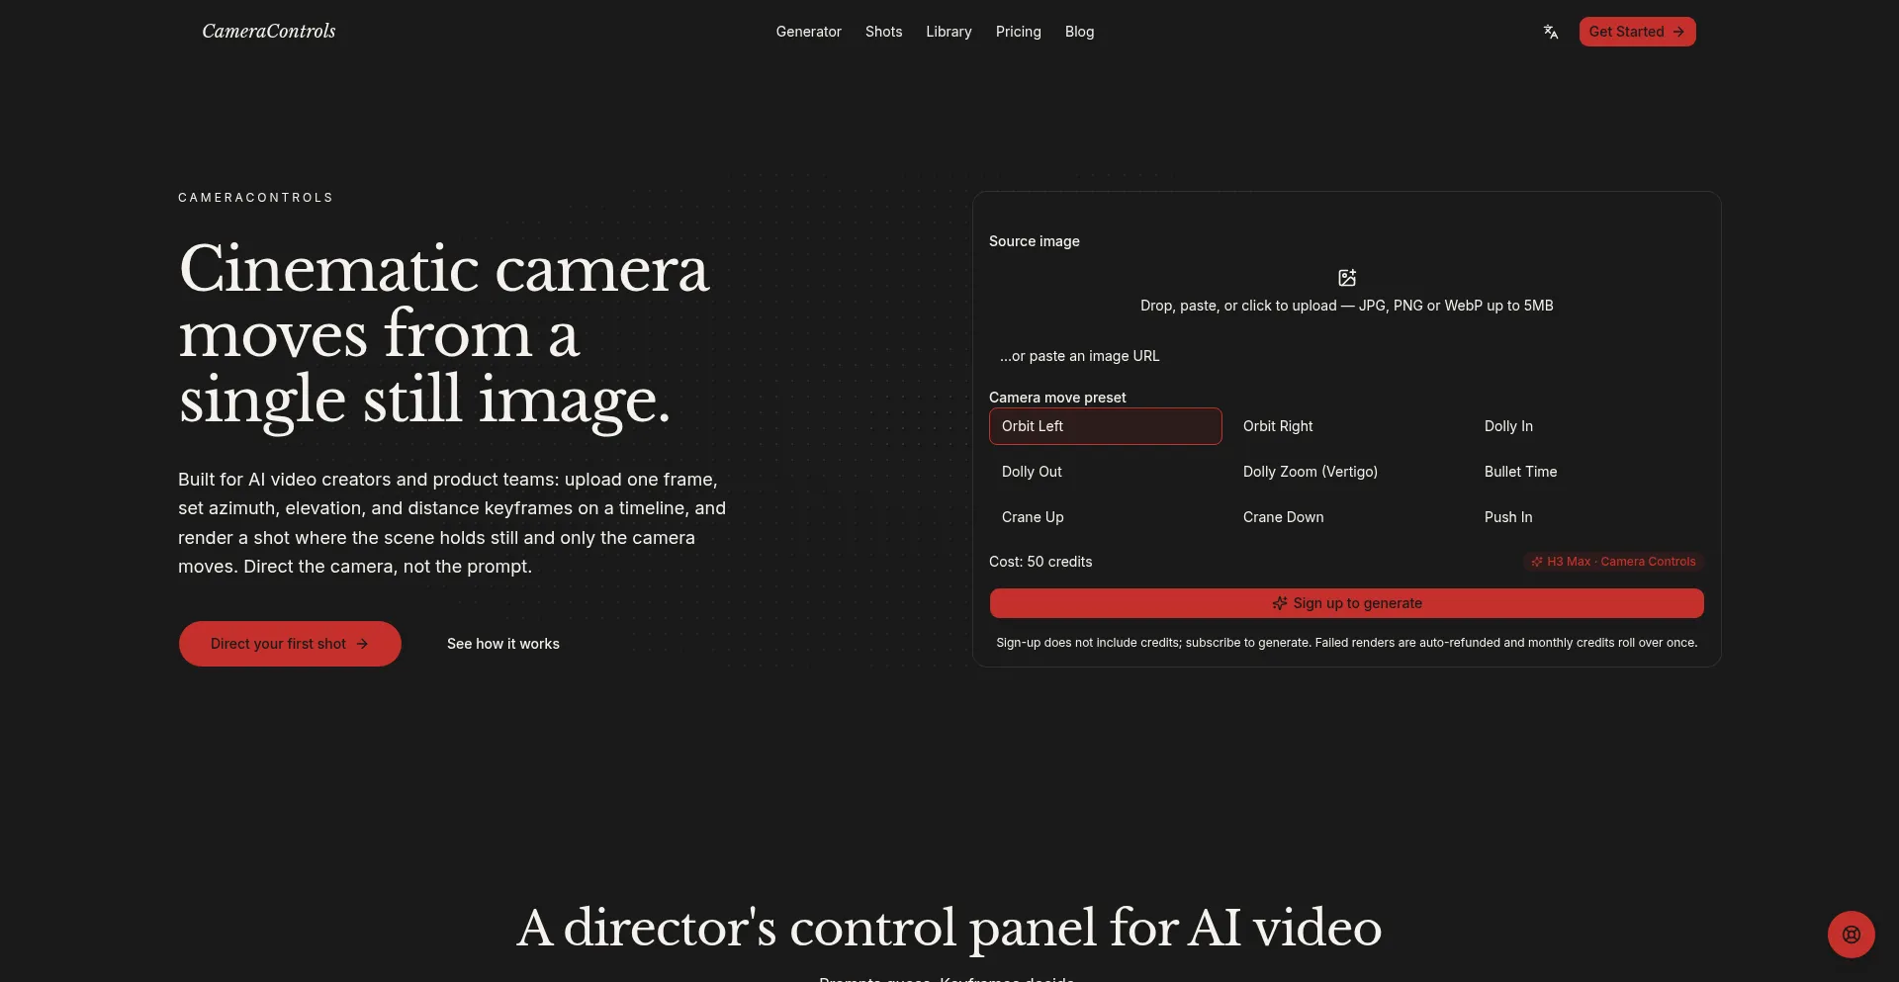Open the Blog link

[x=1079, y=32]
